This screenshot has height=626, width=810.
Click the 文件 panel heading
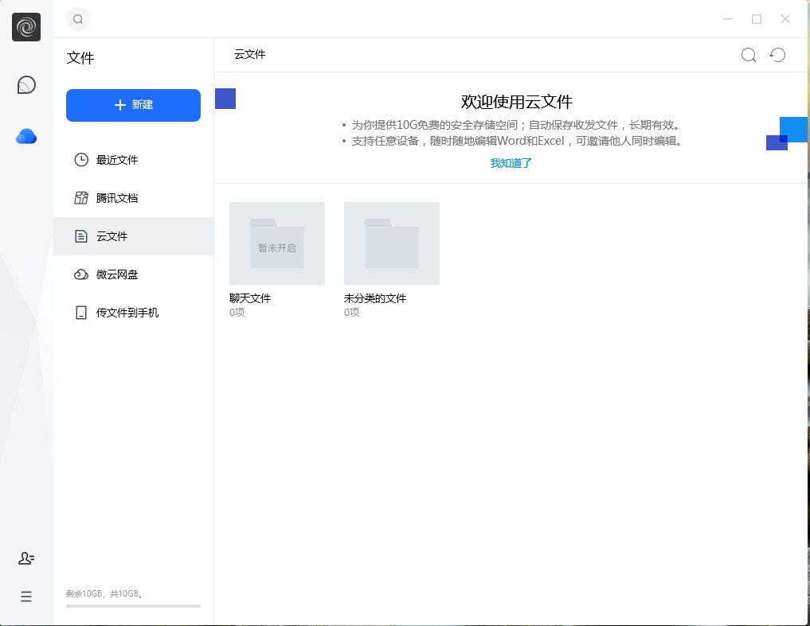(80, 58)
